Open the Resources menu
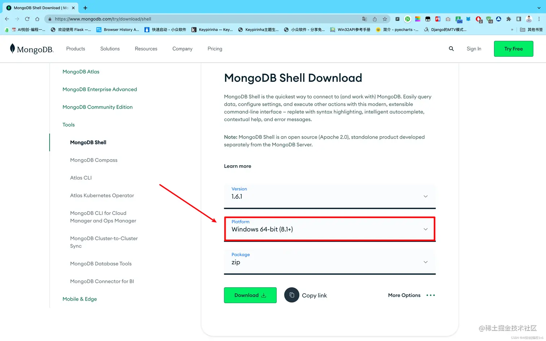The width and height of the screenshot is (546, 341). coord(146,49)
